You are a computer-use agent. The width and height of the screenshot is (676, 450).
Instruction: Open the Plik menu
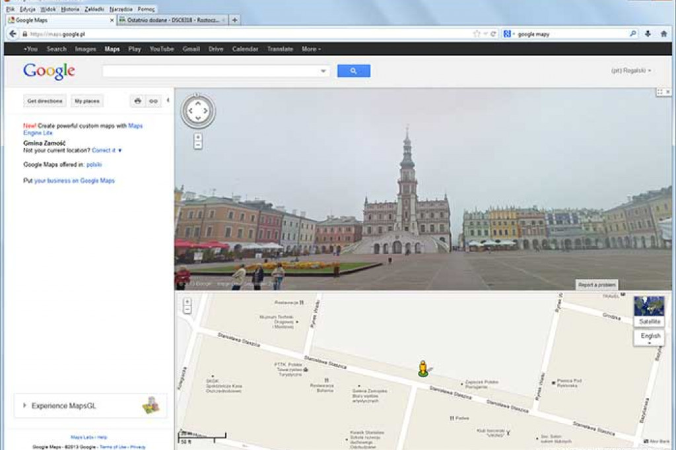pos(11,9)
